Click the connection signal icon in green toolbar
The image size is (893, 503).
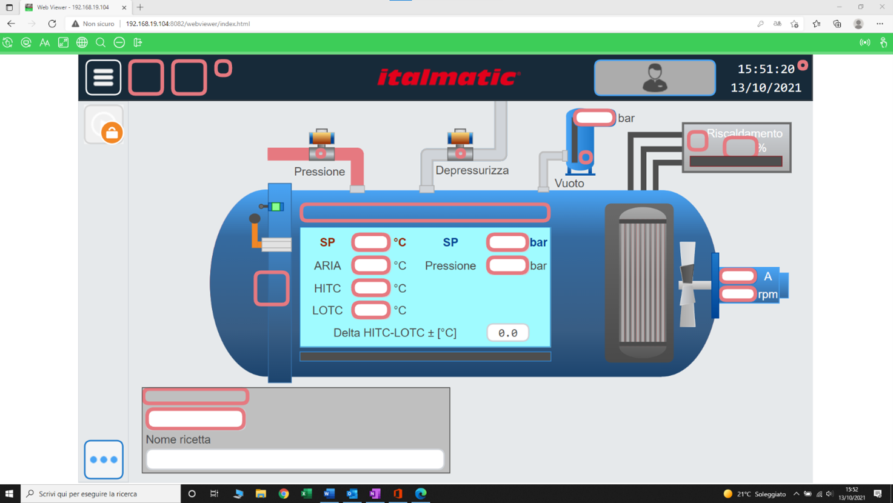(x=865, y=42)
